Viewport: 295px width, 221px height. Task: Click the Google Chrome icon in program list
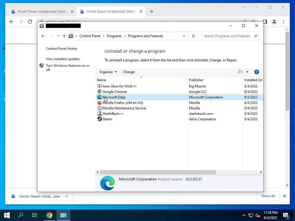(99, 92)
